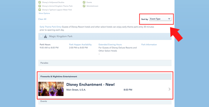Click the Magic Kingdom castle icon

[46, 36]
